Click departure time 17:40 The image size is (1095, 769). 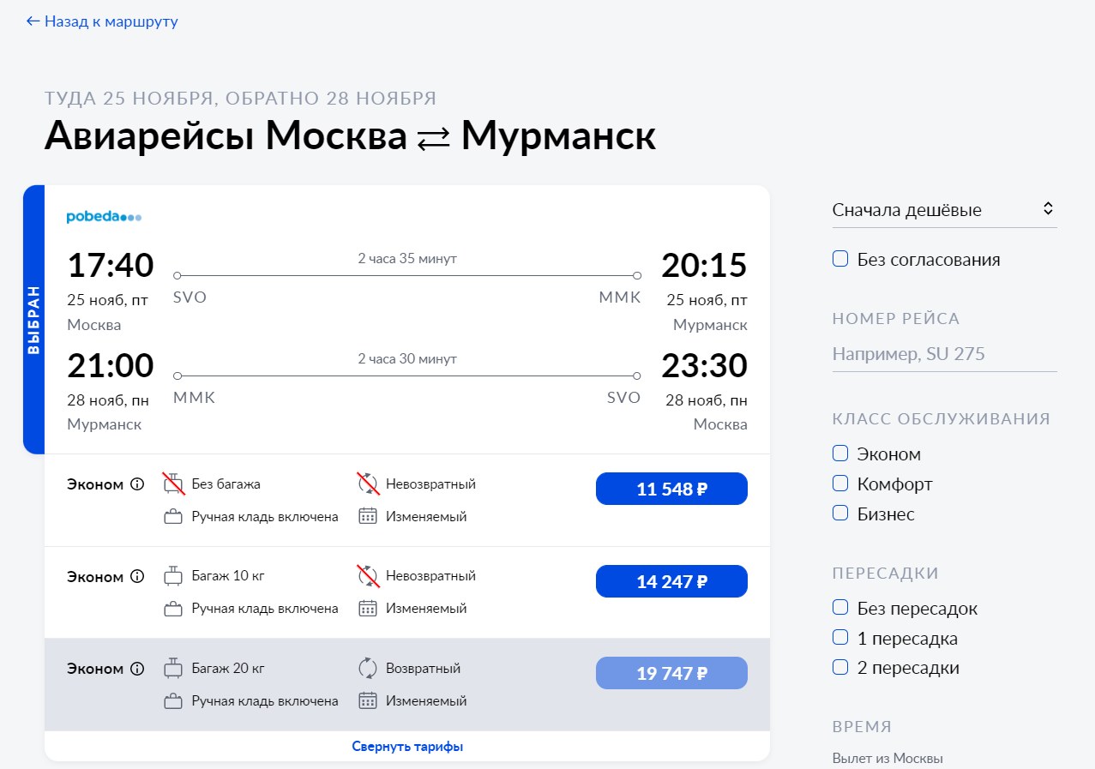(x=111, y=266)
